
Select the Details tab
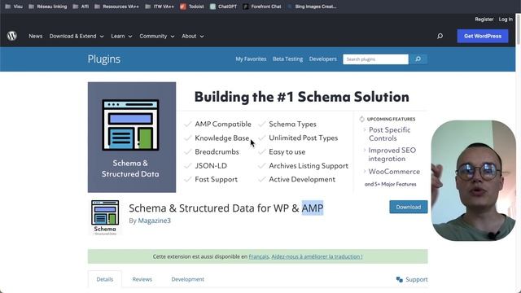(105, 279)
